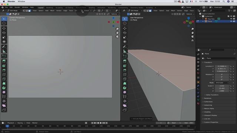Select the Spin tool in left viewport

pyautogui.click(x=4, y=88)
